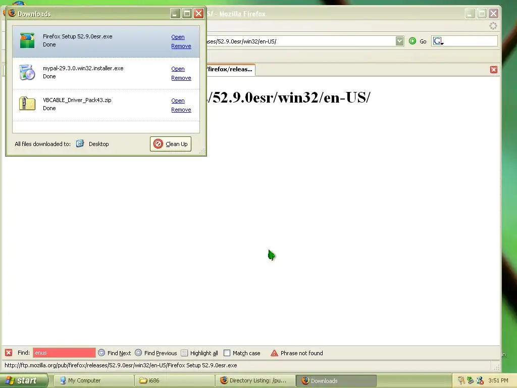Click the Firefox Setup 52.9.0esr.exe installer icon
This screenshot has height=388, width=517.
point(27,40)
